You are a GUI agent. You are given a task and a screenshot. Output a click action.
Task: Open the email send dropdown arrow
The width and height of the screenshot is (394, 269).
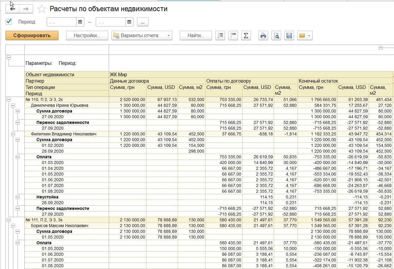click(309, 36)
